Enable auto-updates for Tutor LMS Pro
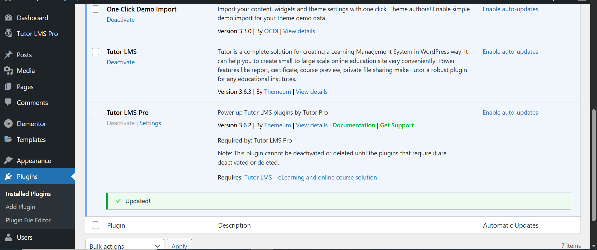 click(510, 112)
